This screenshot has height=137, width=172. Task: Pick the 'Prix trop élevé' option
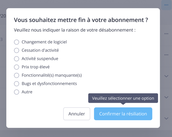17,67
